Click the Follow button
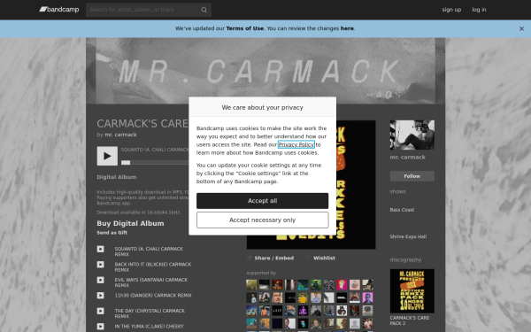The image size is (531, 332). 412,176
